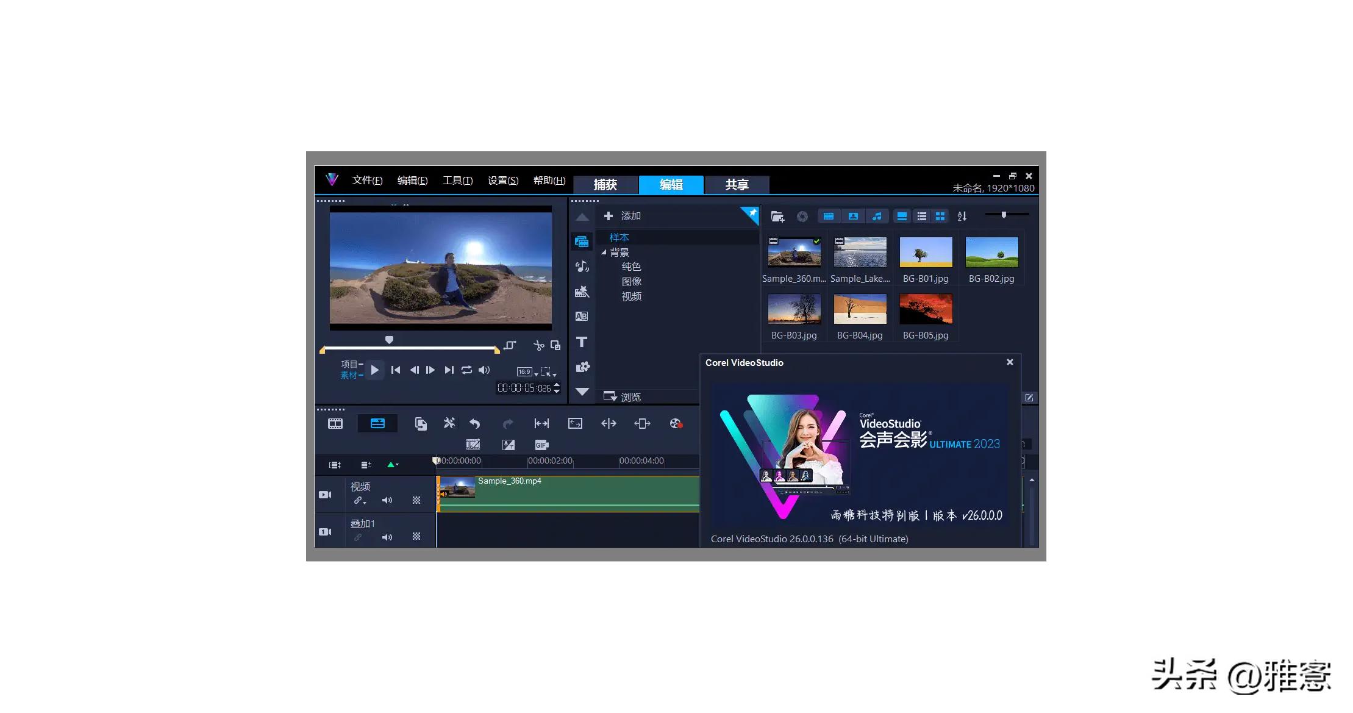Click the Undo arrow above the timeline
This screenshot has width=1353, height=713.
475,423
